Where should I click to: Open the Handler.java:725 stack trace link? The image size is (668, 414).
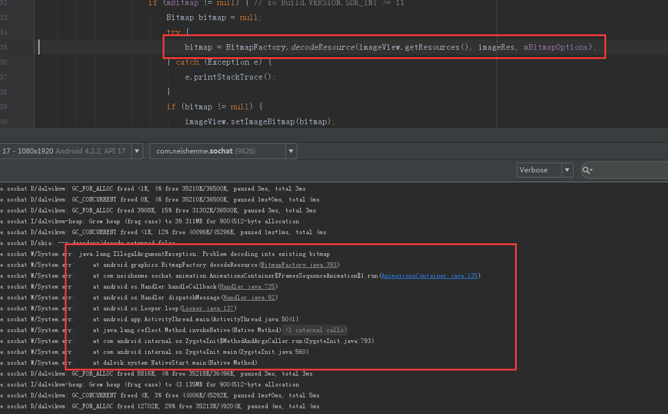pyautogui.click(x=247, y=287)
